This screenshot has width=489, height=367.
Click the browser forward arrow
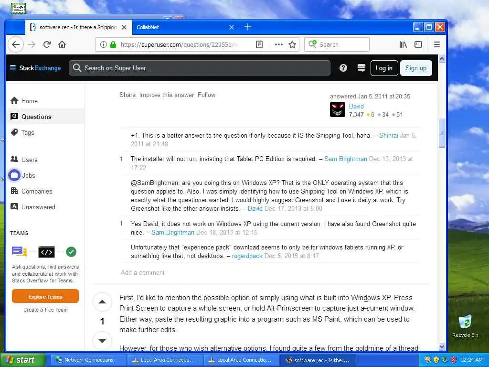coord(32,44)
